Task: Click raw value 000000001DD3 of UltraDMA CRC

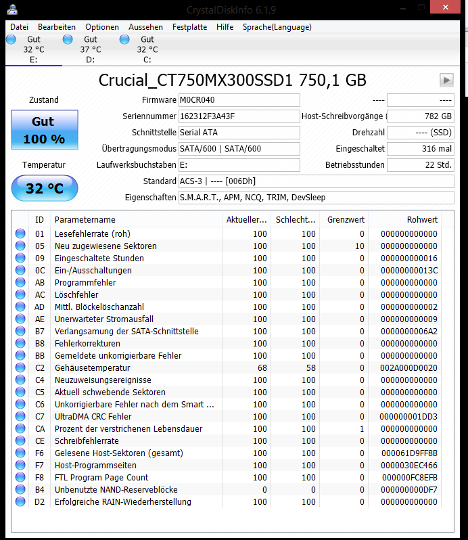Action: coord(408,416)
